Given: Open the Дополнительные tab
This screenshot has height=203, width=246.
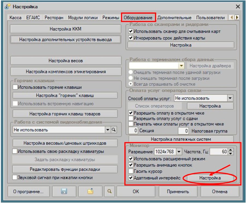Looking at the screenshot, I should pos(174,17).
